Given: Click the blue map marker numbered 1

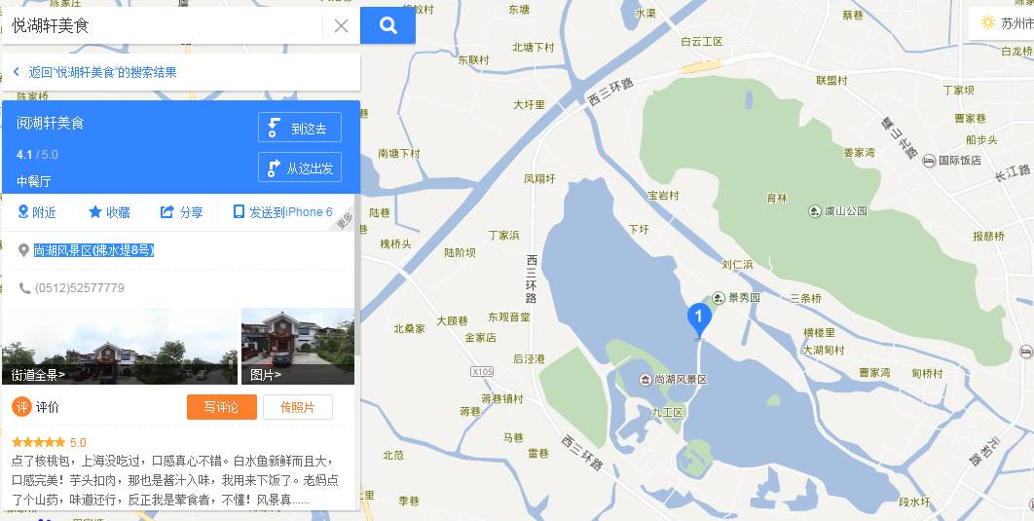Looking at the screenshot, I should (x=699, y=319).
